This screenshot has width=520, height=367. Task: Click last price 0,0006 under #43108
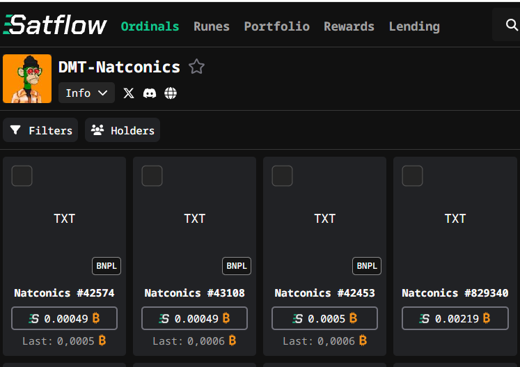(x=194, y=341)
